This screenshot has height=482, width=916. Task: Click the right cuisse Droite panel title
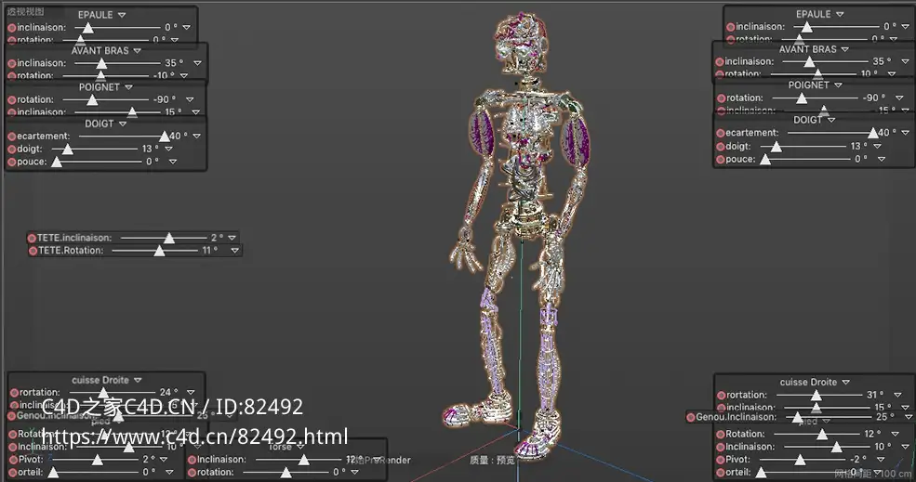coord(808,383)
